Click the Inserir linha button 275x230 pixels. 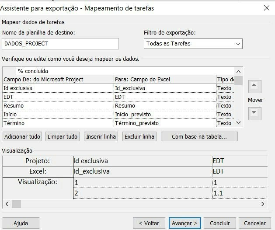click(x=101, y=136)
